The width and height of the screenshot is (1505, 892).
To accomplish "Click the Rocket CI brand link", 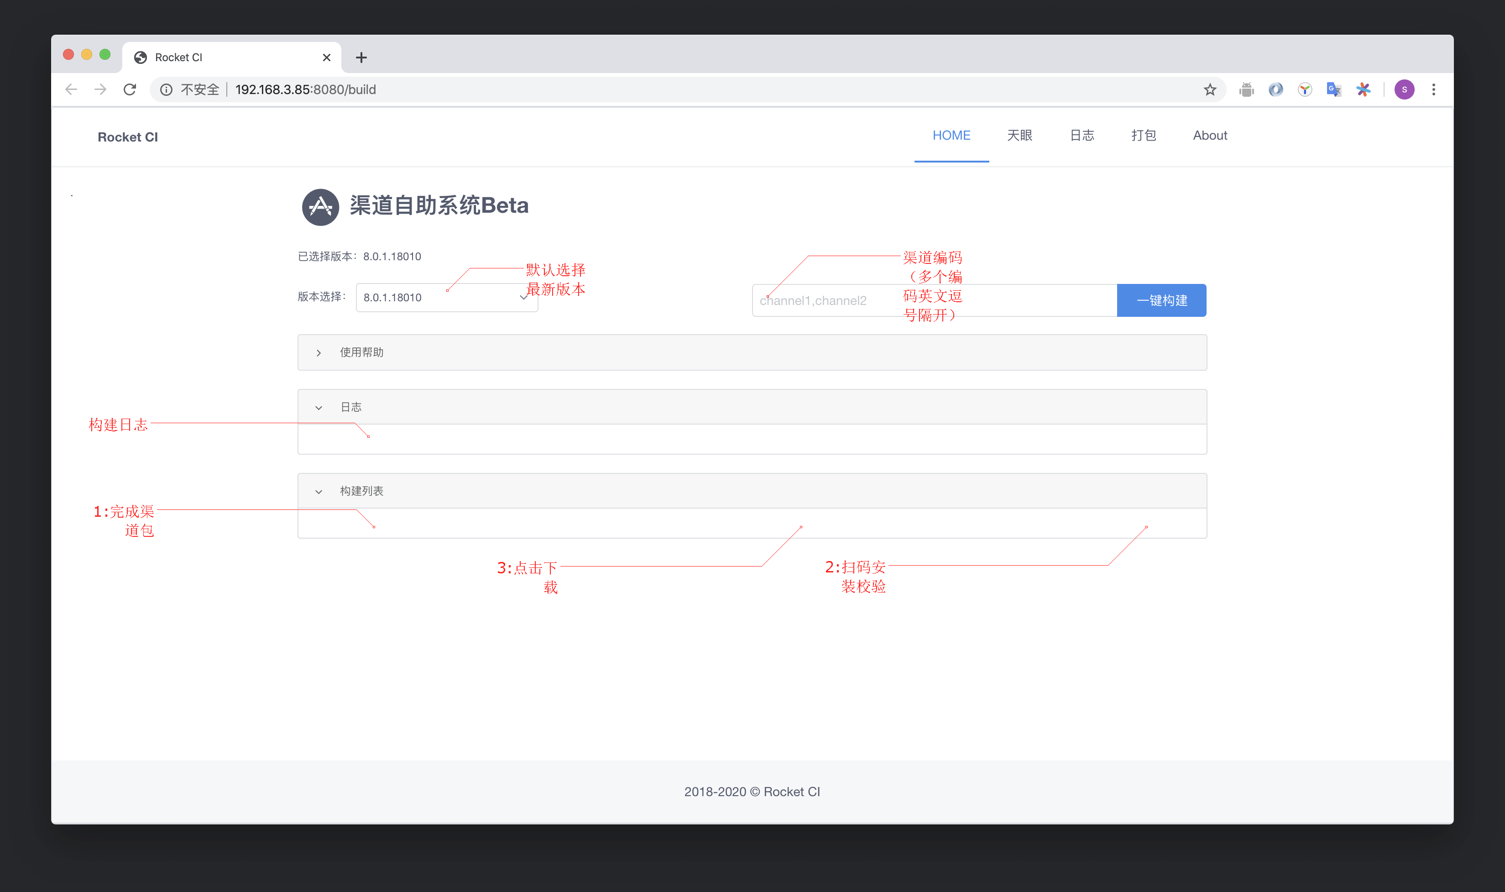I will (x=128, y=137).
